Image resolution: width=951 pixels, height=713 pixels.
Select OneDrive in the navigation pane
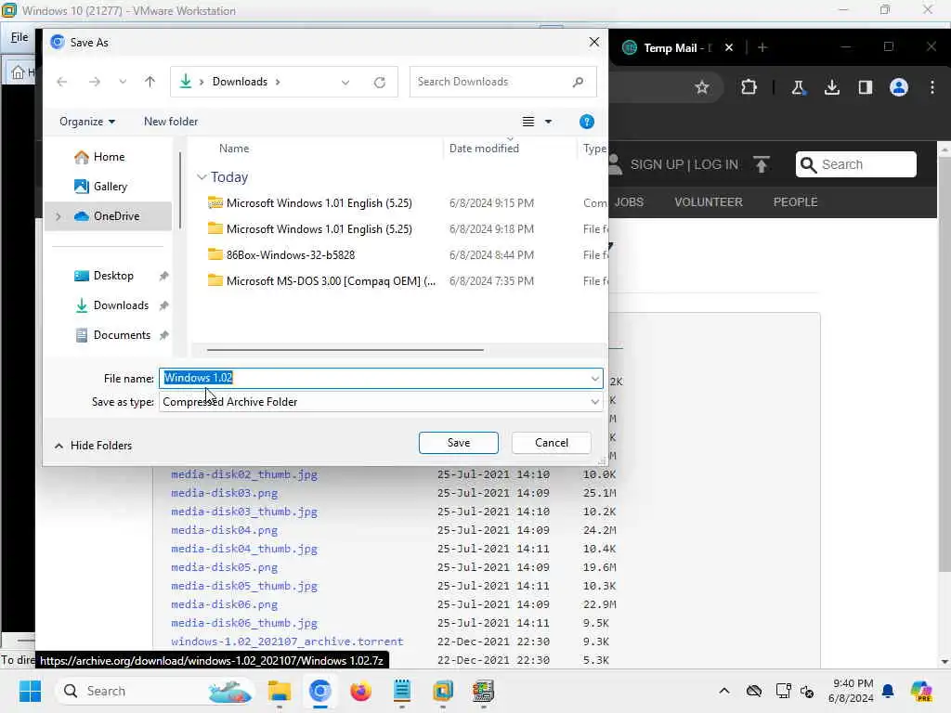pos(107,216)
